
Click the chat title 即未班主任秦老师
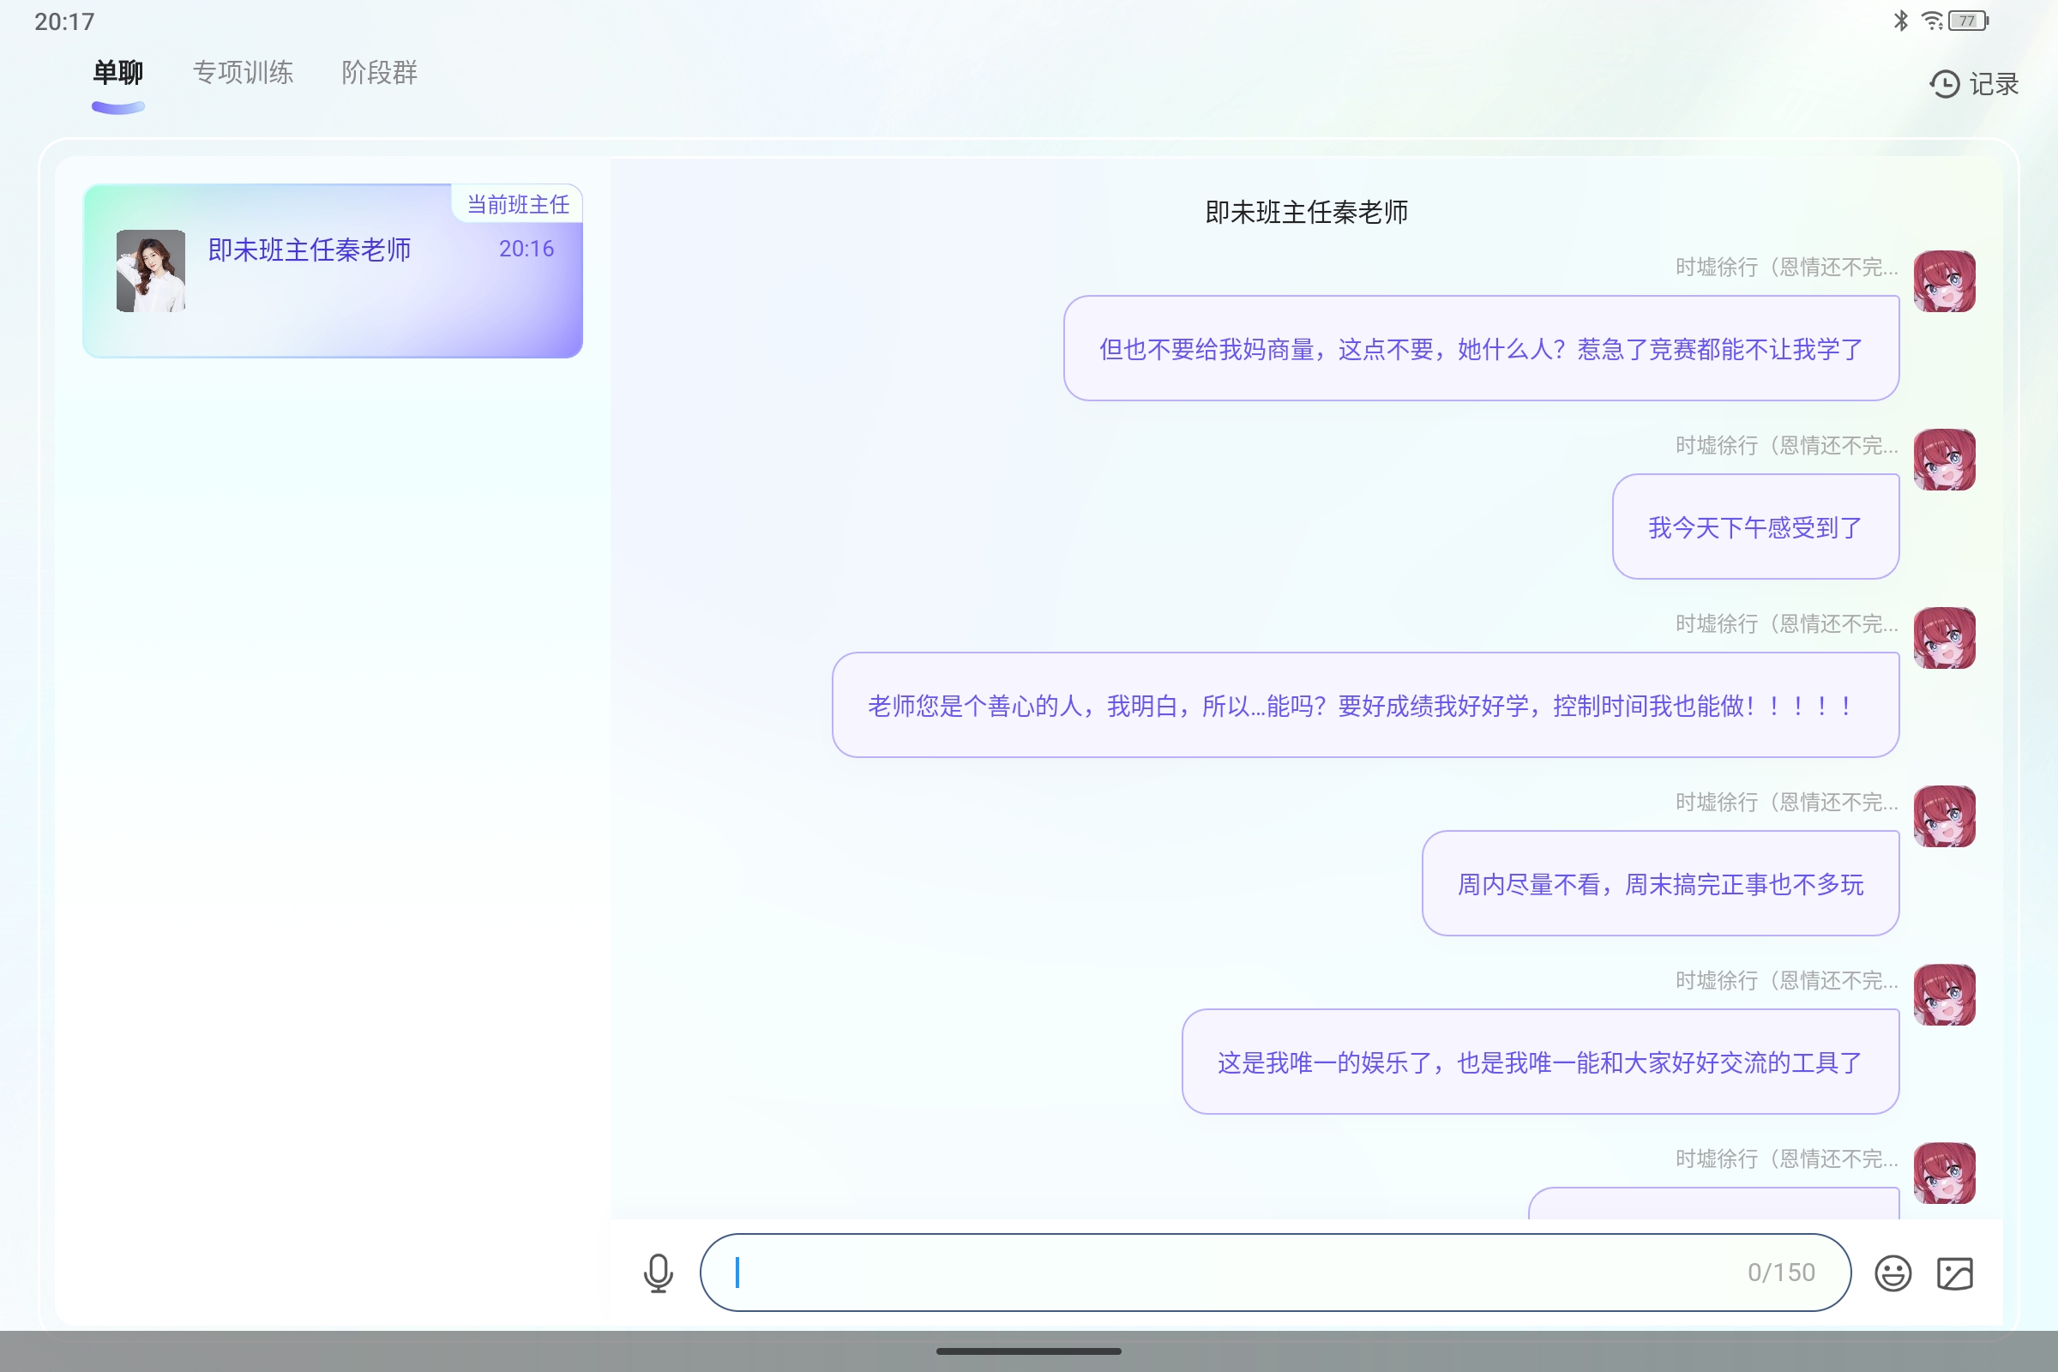(x=1309, y=212)
